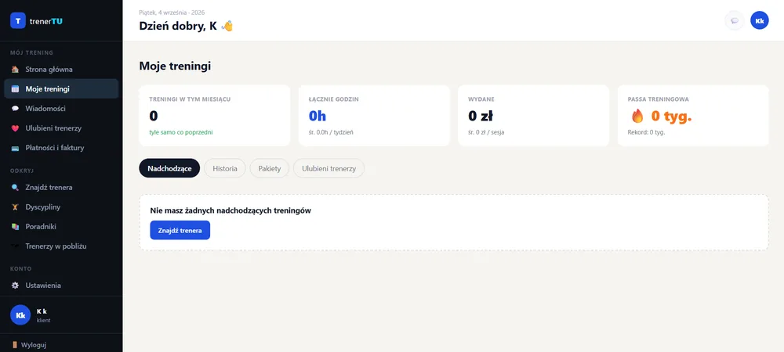Click the Passa treningowa stat card

pyautogui.click(x=693, y=116)
